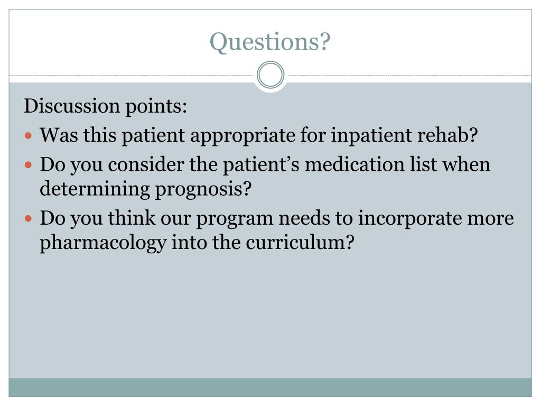The image size is (541, 406).
Task: Click the line "Do you think our program"
Action: click(277, 218)
